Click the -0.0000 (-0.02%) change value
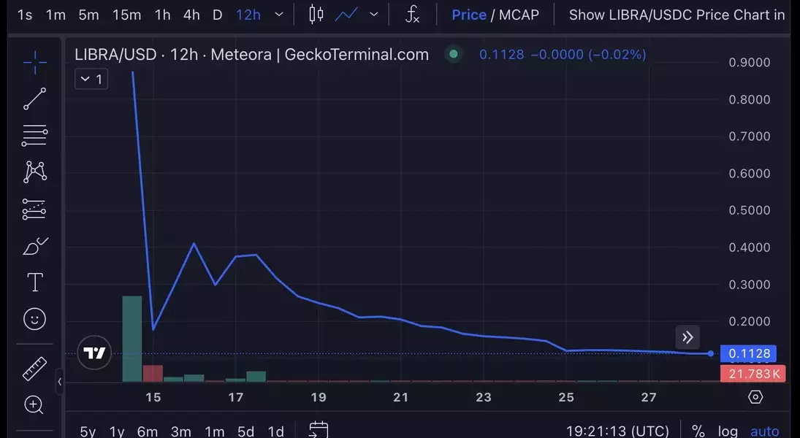Image resolution: width=800 pixels, height=438 pixels. coord(588,54)
